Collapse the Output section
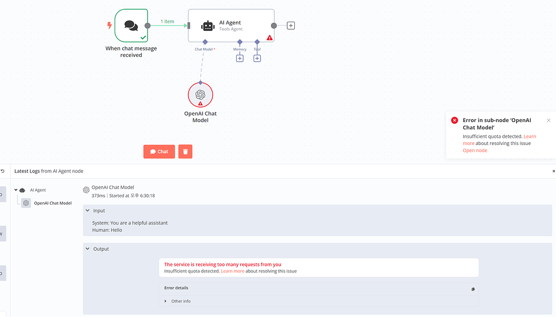The image size is (556, 317). coord(87,249)
